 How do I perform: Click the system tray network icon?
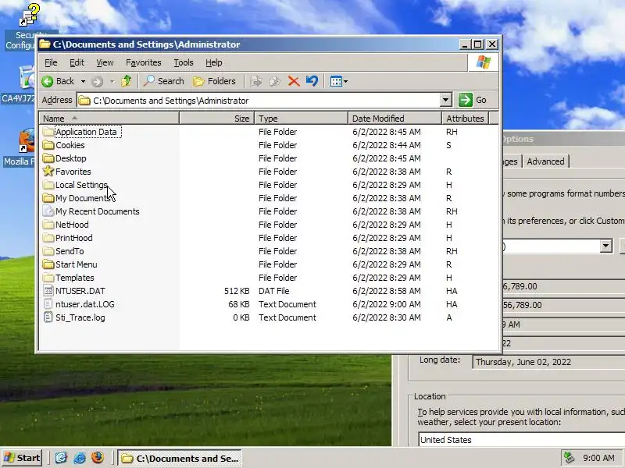pos(570,458)
